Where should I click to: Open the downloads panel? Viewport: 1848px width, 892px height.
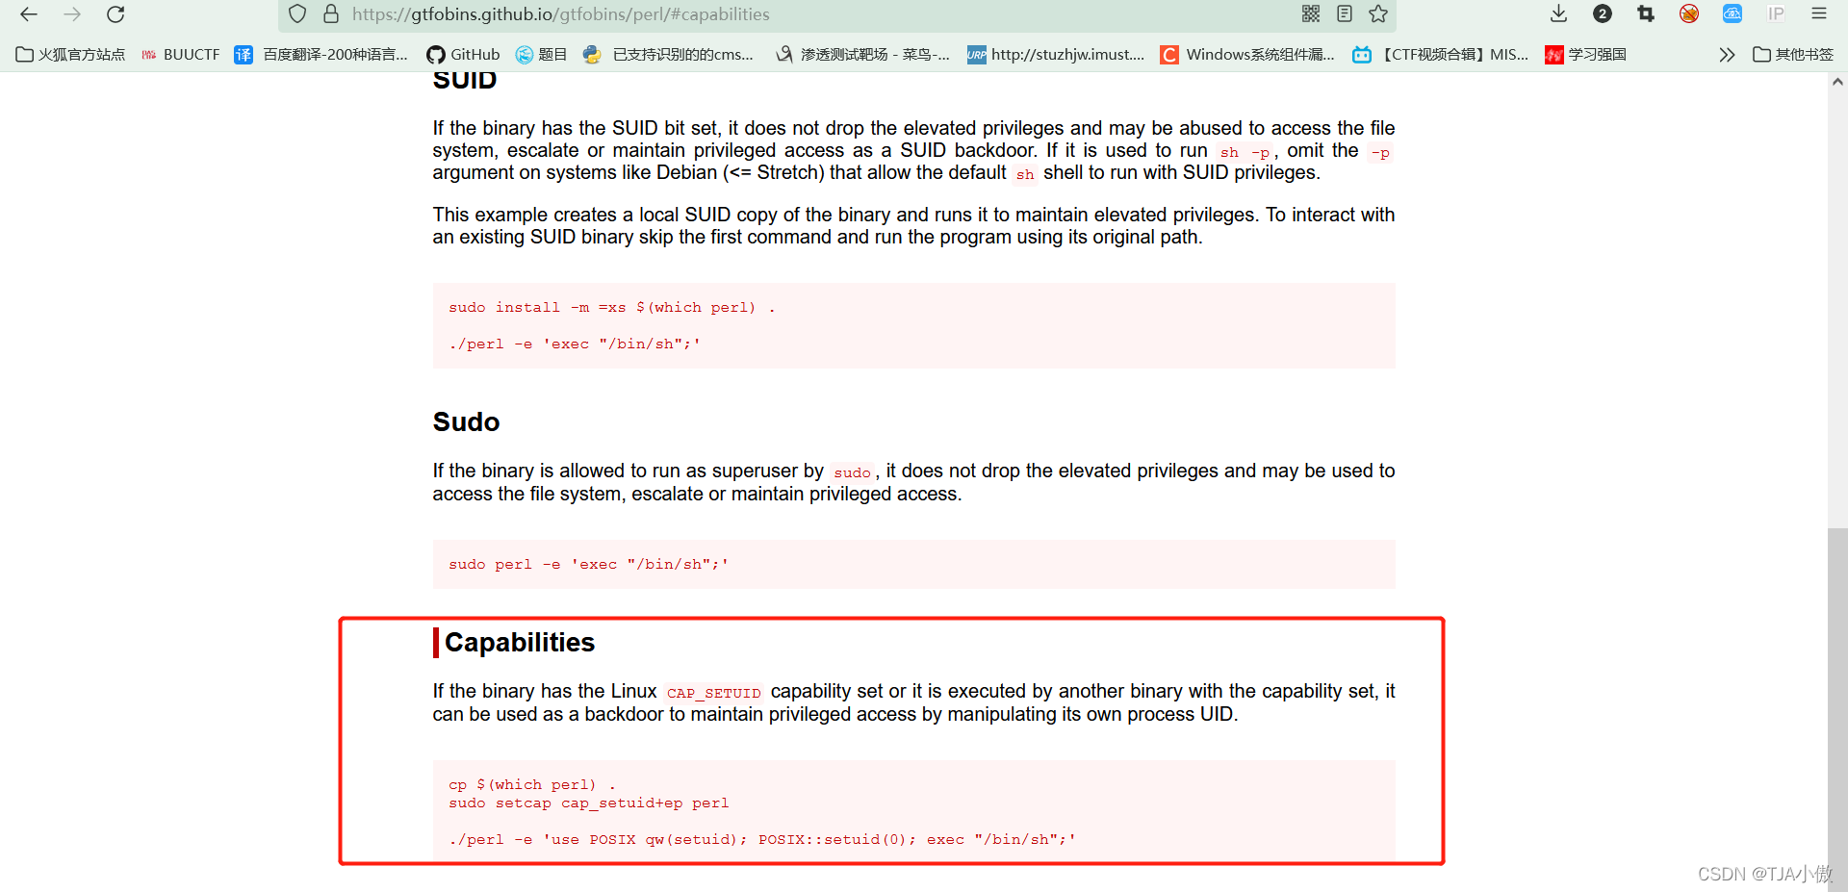[1559, 13]
